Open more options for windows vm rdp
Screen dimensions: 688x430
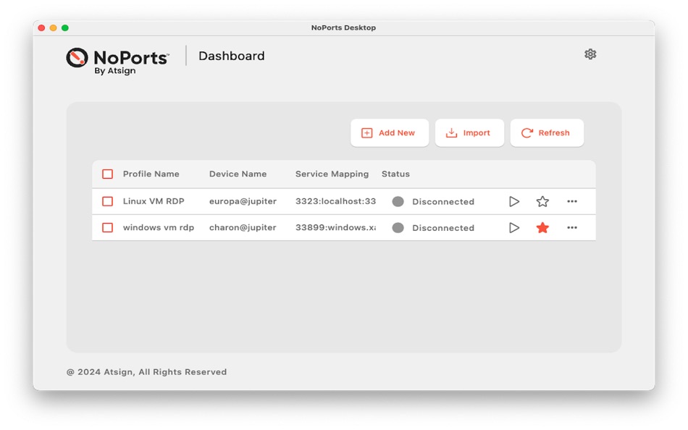[x=571, y=228]
